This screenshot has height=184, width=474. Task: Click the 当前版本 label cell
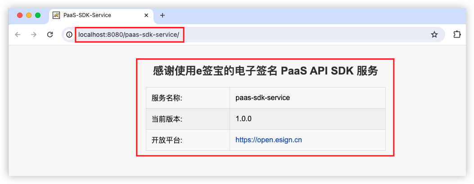[x=188, y=119]
